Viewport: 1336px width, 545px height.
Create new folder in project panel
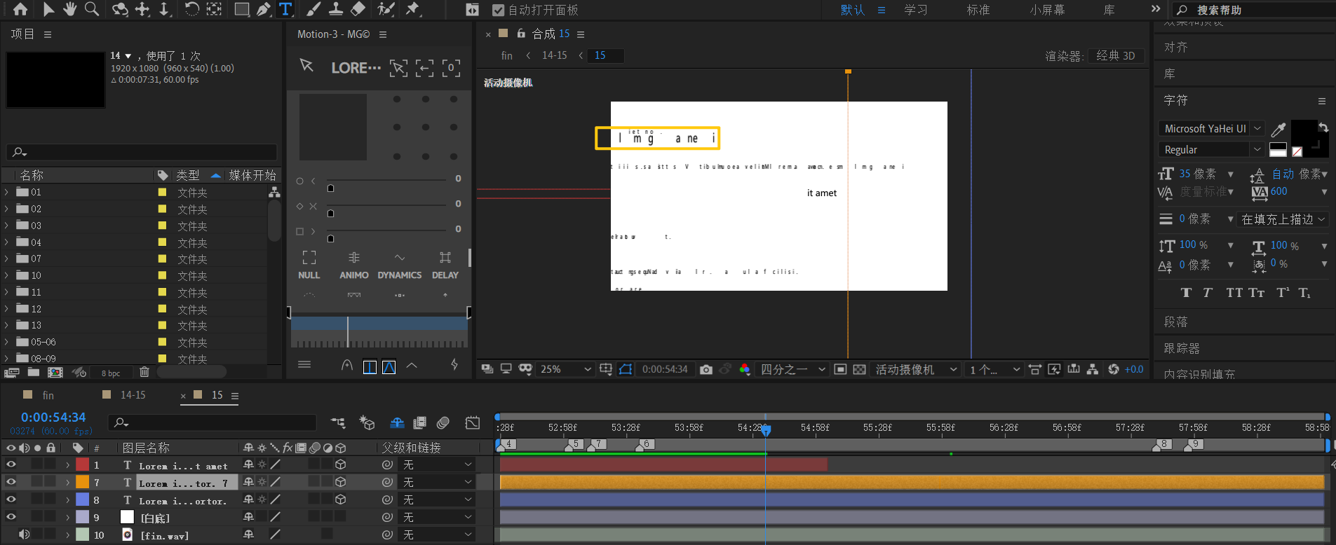pos(34,373)
